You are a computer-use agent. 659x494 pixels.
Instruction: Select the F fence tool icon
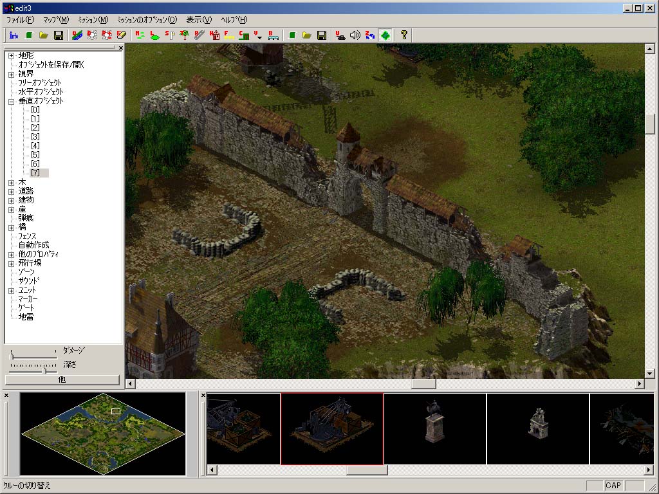click(x=228, y=35)
